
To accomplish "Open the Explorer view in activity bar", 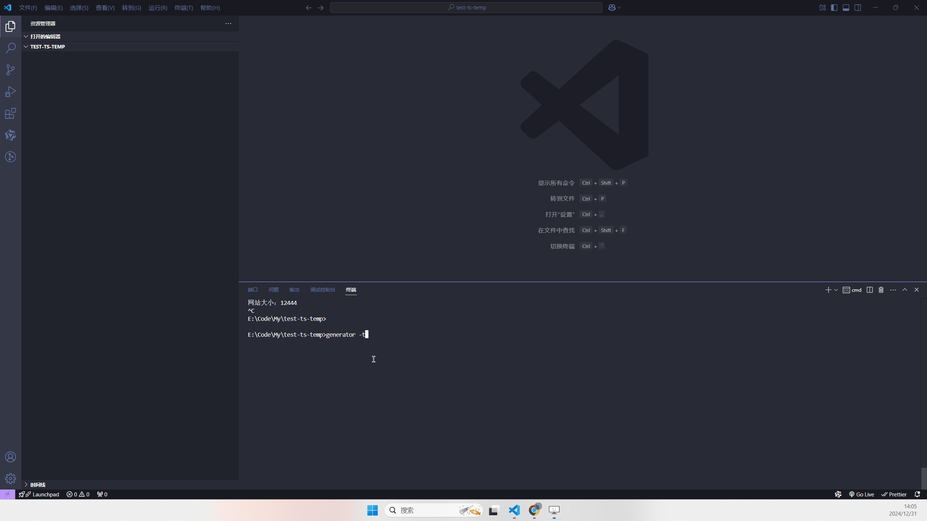I will (x=11, y=26).
